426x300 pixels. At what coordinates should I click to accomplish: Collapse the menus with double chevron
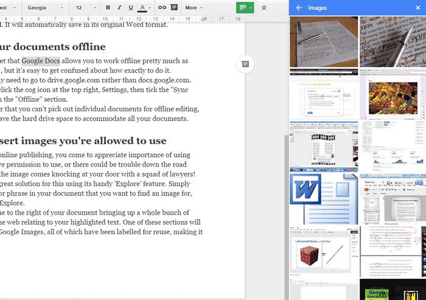(x=264, y=8)
